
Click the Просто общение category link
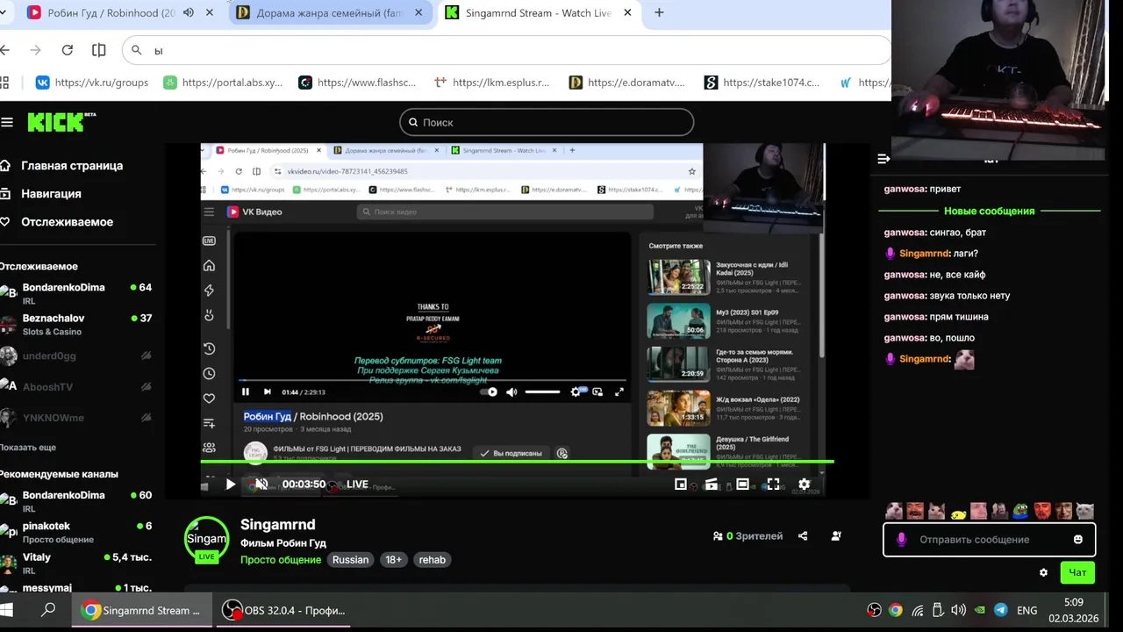281,560
